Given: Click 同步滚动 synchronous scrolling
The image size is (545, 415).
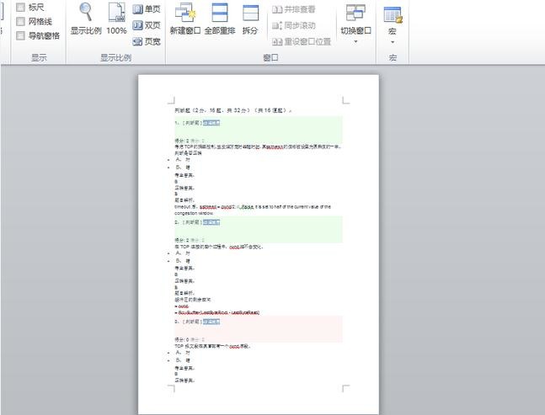Looking at the screenshot, I should pyautogui.click(x=294, y=25).
